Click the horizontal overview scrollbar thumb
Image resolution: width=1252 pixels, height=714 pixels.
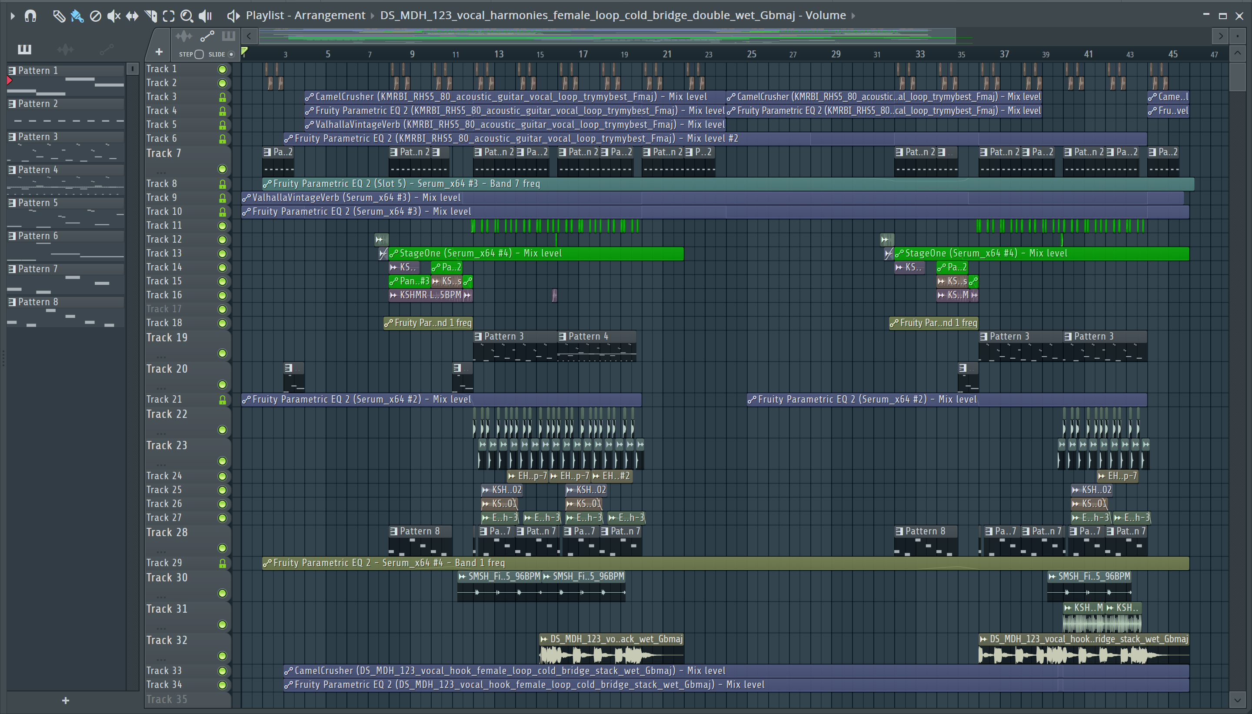tap(607, 36)
